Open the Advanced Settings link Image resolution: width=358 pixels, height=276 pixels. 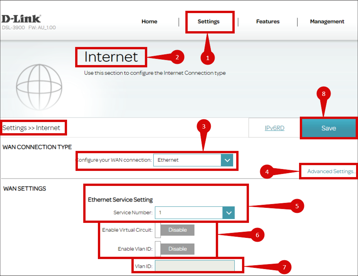(331, 171)
